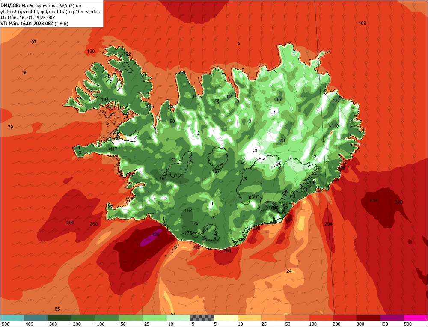
Task: Click the magenta swatch above 500 in legend
Action: point(416,318)
